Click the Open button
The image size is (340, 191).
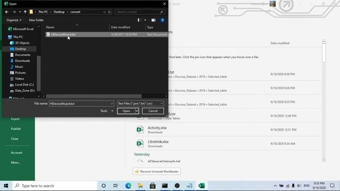tap(126, 111)
